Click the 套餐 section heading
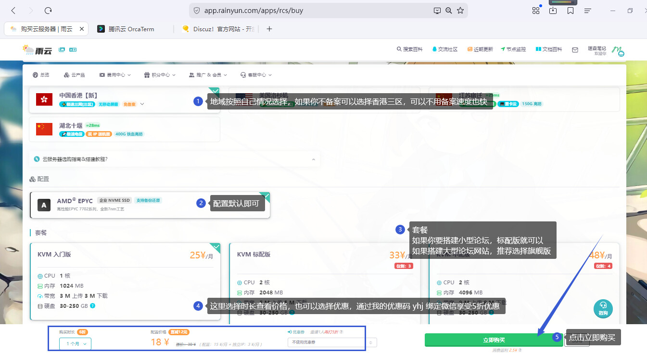This screenshot has height=353, width=647. tap(41, 232)
